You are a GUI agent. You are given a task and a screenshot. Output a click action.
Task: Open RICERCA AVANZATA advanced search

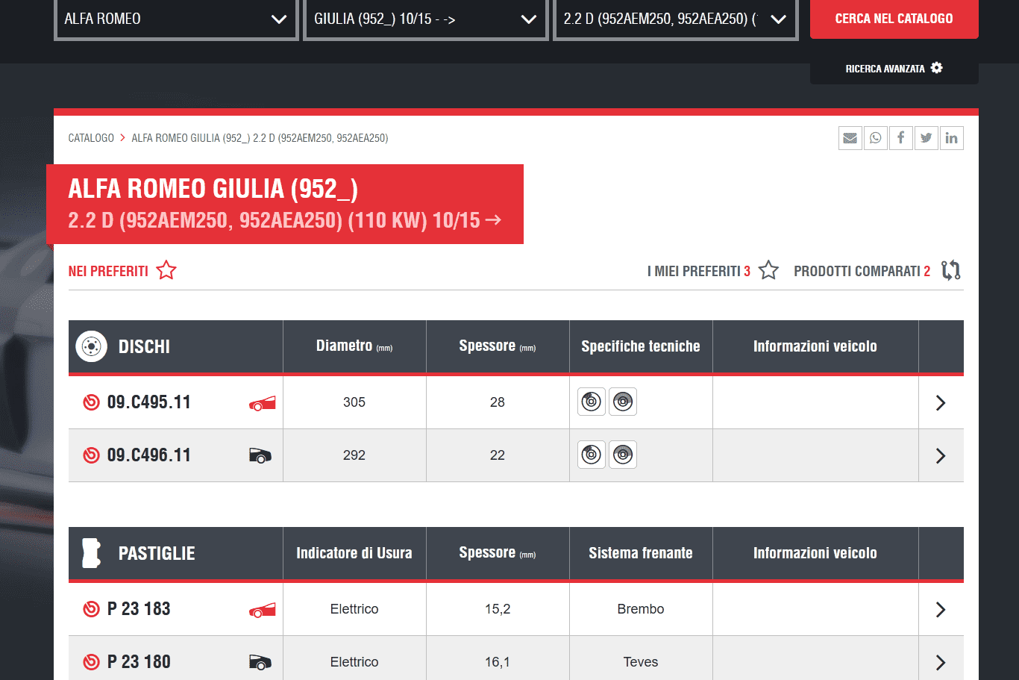pos(894,69)
